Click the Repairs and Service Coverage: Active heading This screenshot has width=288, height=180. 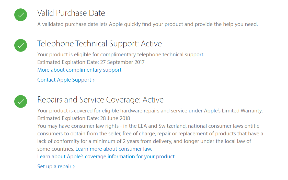(x=100, y=100)
